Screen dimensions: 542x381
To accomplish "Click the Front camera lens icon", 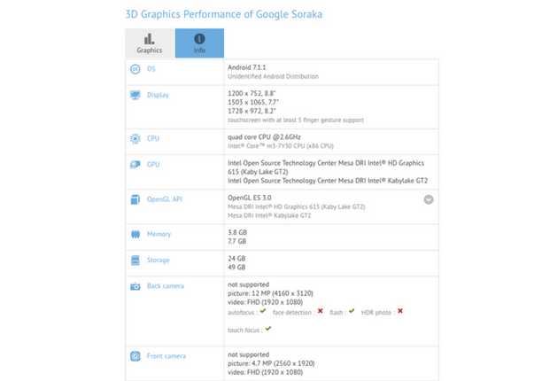I will (x=135, y=356).
